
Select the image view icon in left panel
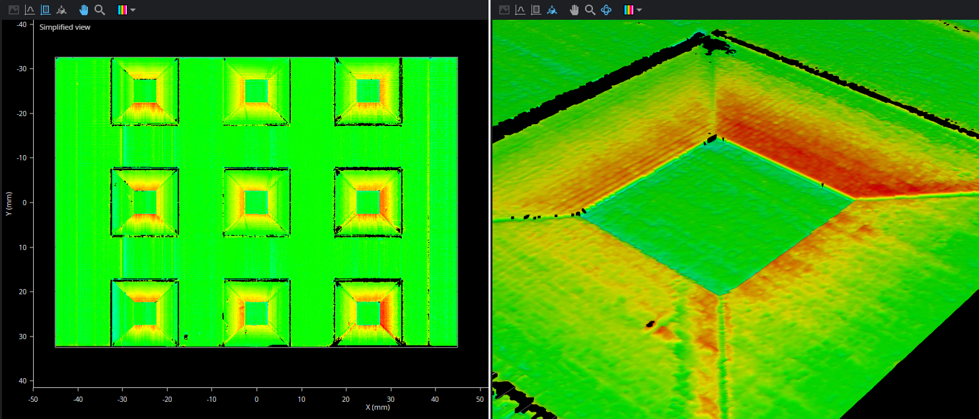13,10
